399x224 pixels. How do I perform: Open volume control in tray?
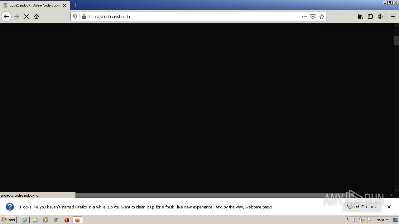click(x=354, y=220)
